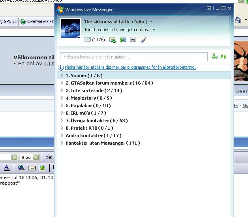Image resolution: width=248 pixels, height=217 pixels.
Task: Click the Hitta en kontakt search field
Action: (x=134, y=57)
